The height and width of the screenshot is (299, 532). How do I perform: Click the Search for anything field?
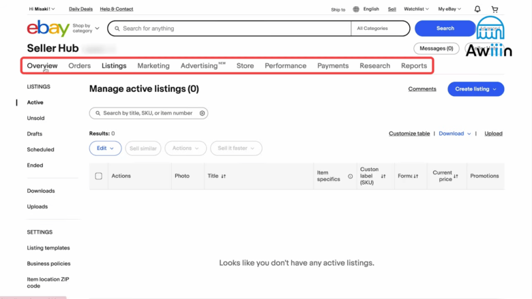(x=229, y=29)
